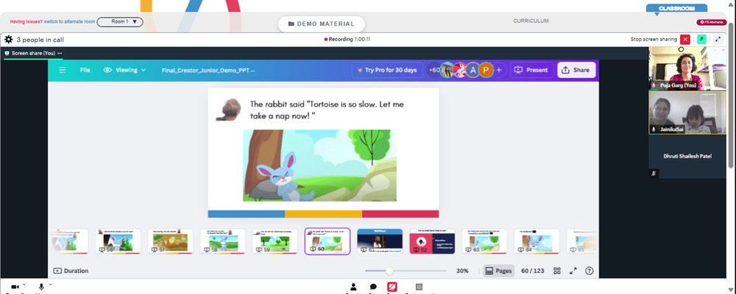
Task: Toggle the camera icon
Action: 15,287
